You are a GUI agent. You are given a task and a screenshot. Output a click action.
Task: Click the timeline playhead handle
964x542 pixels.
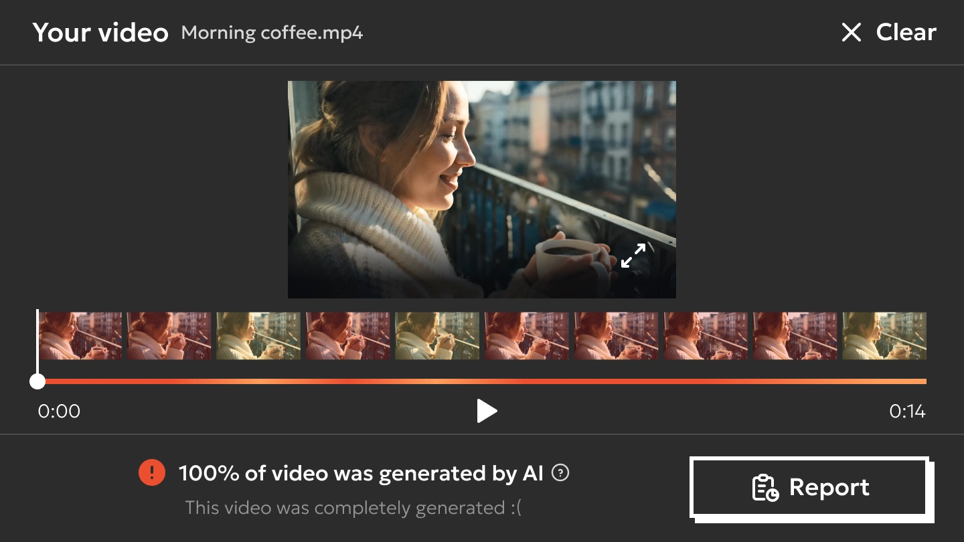37,381
